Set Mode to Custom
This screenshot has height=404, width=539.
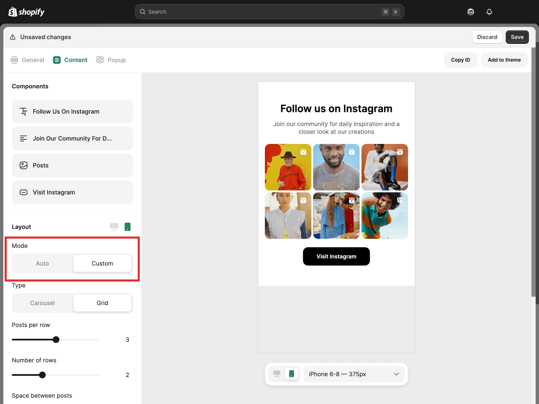click(102, 263)
